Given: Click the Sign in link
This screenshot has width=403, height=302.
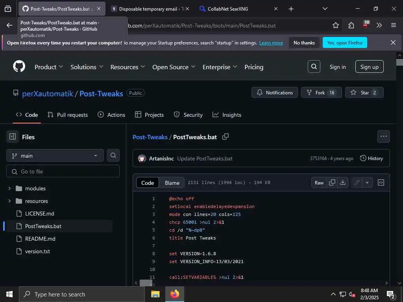Looking at the screenshot, I should point(337,67).
